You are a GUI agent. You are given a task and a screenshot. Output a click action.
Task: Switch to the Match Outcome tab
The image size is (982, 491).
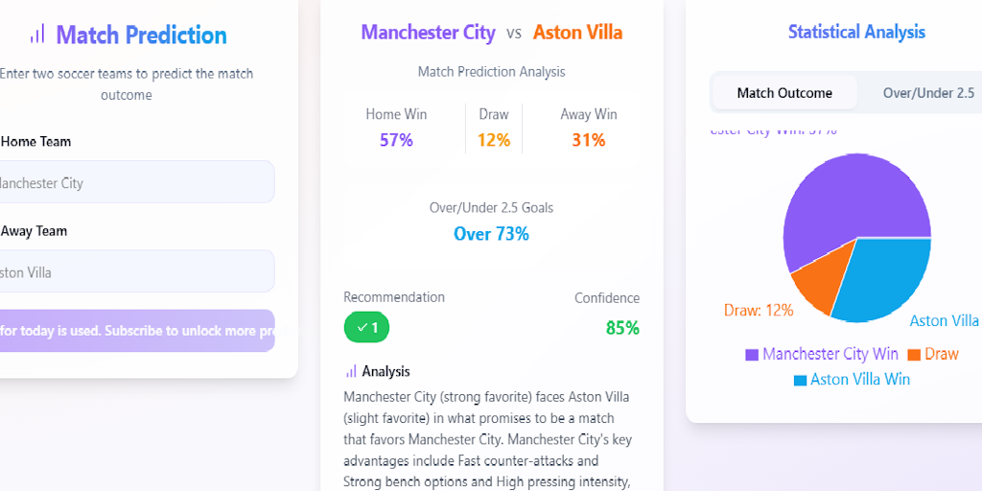coord(784,93)
